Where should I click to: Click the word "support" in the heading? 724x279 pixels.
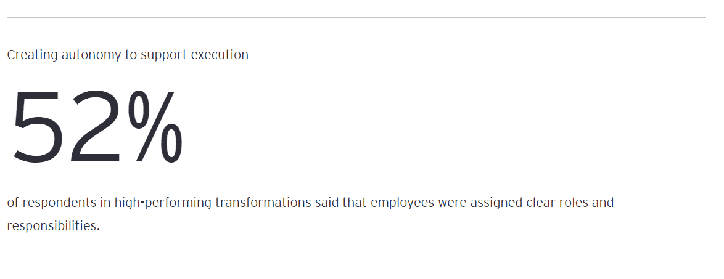pyautogui.click(x=163, y=55)
